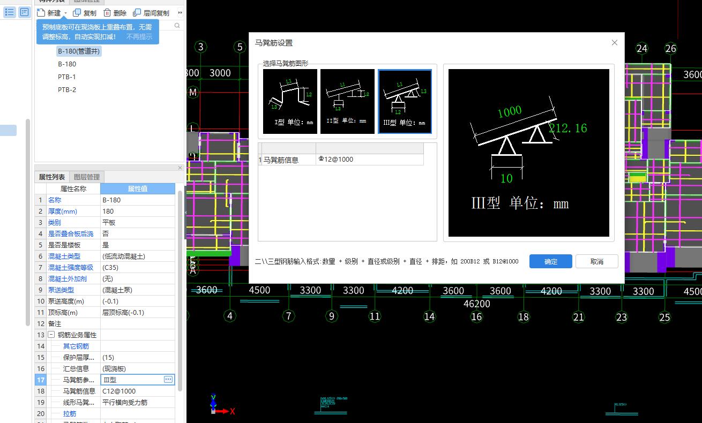Screen dimensions: 702x423
Task: Click the left sidebar vertical scrollbar
Action: point(28,222)
